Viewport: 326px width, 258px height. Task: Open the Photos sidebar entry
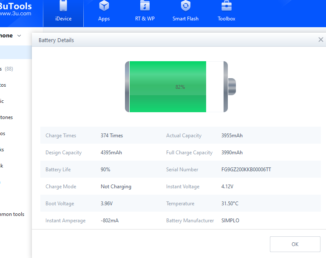(3, 85)
